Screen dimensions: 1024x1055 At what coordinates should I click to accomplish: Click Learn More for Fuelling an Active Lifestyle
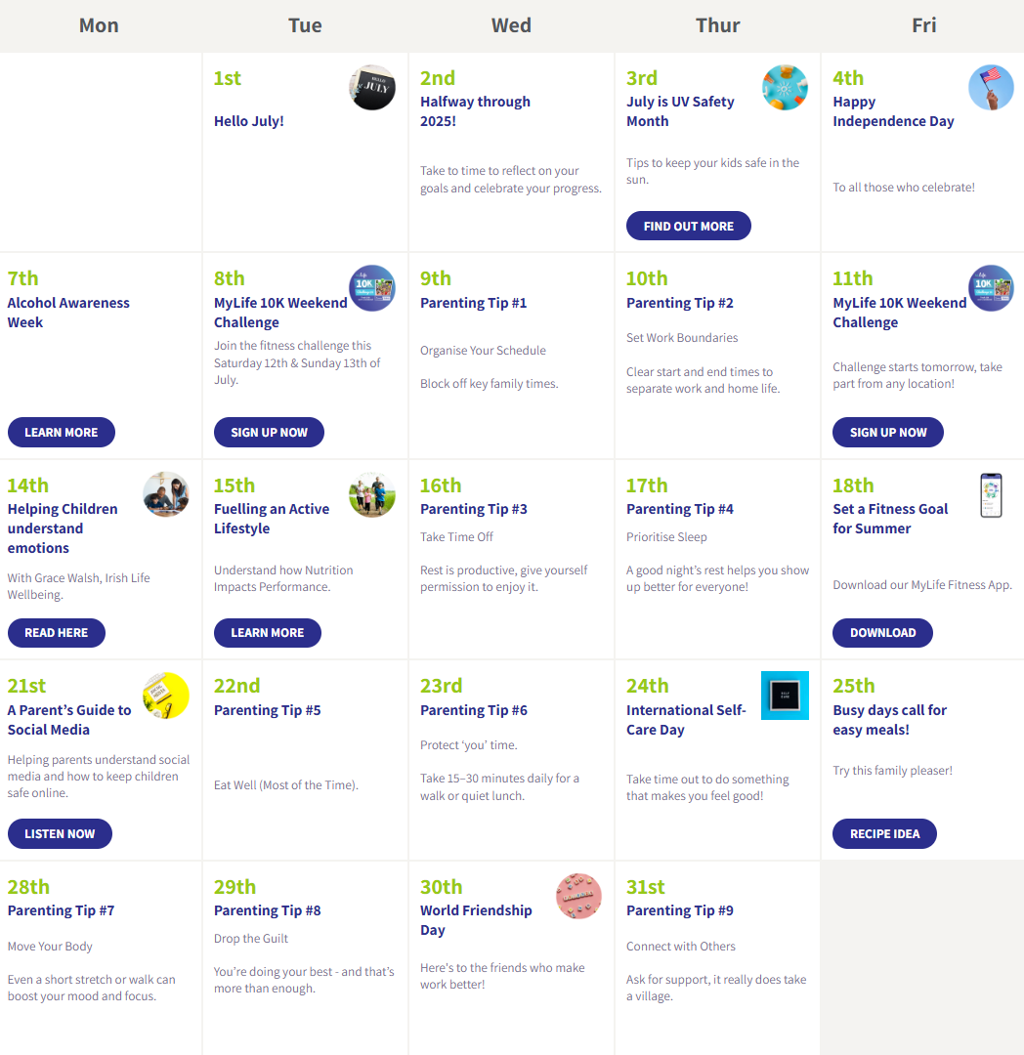click(x=267, y=632)
